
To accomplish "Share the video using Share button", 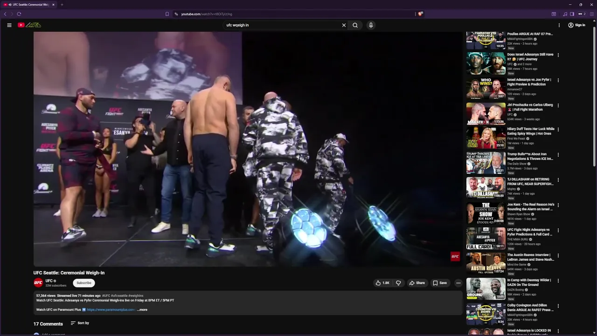I will [417, 283].
